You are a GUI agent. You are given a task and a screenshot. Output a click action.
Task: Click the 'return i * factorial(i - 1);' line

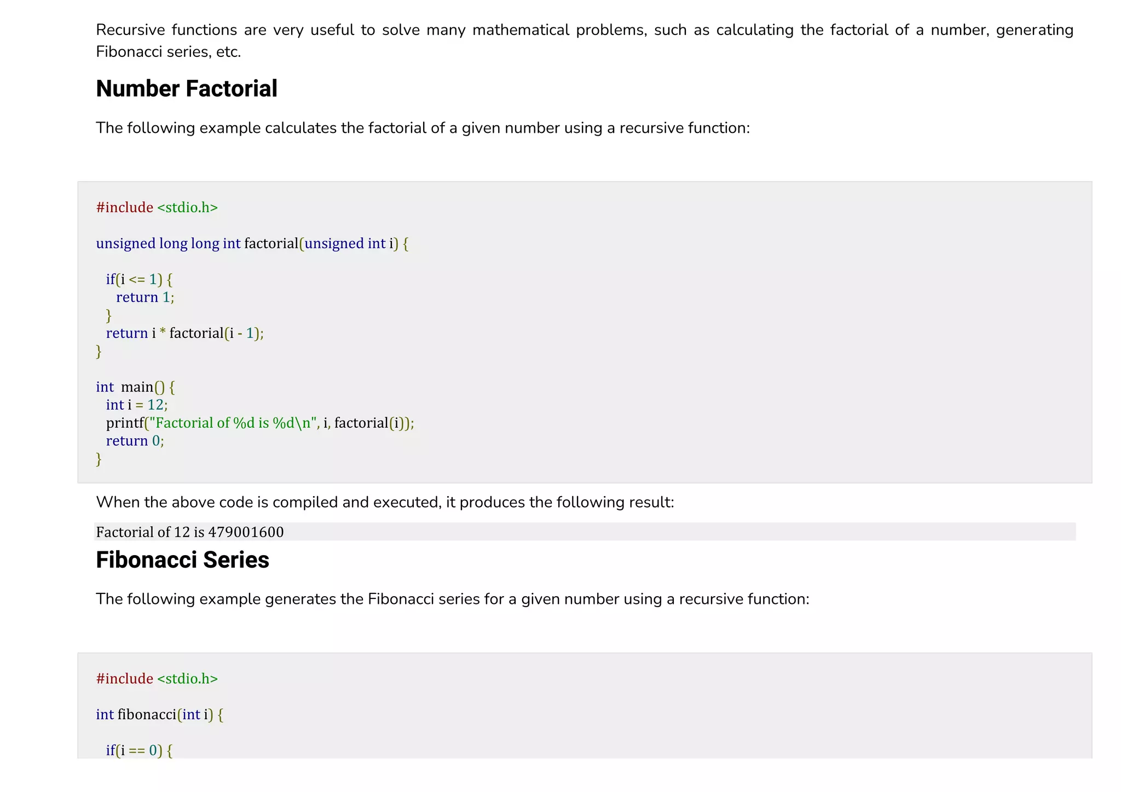(x=184, y=333)
